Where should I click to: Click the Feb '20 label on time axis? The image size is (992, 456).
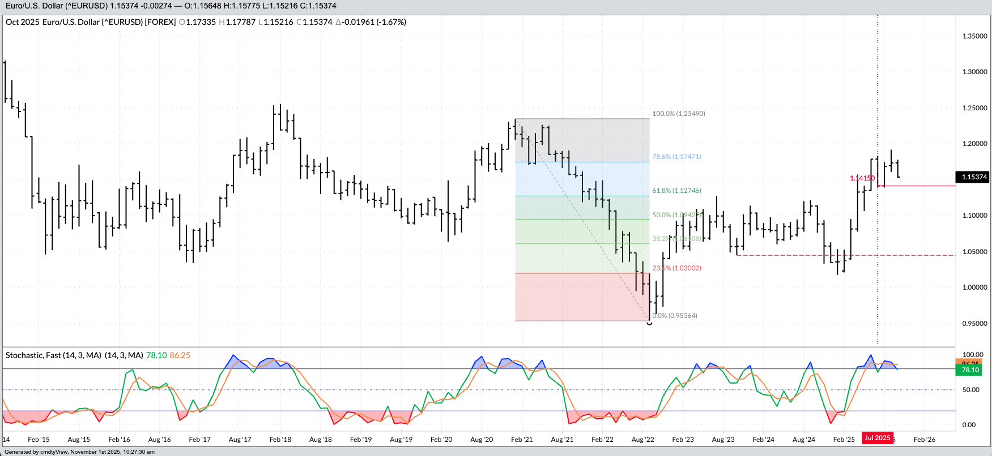[441, 440]
